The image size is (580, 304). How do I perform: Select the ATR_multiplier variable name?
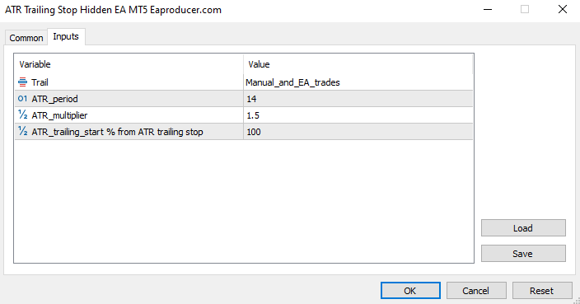(59, 115)
